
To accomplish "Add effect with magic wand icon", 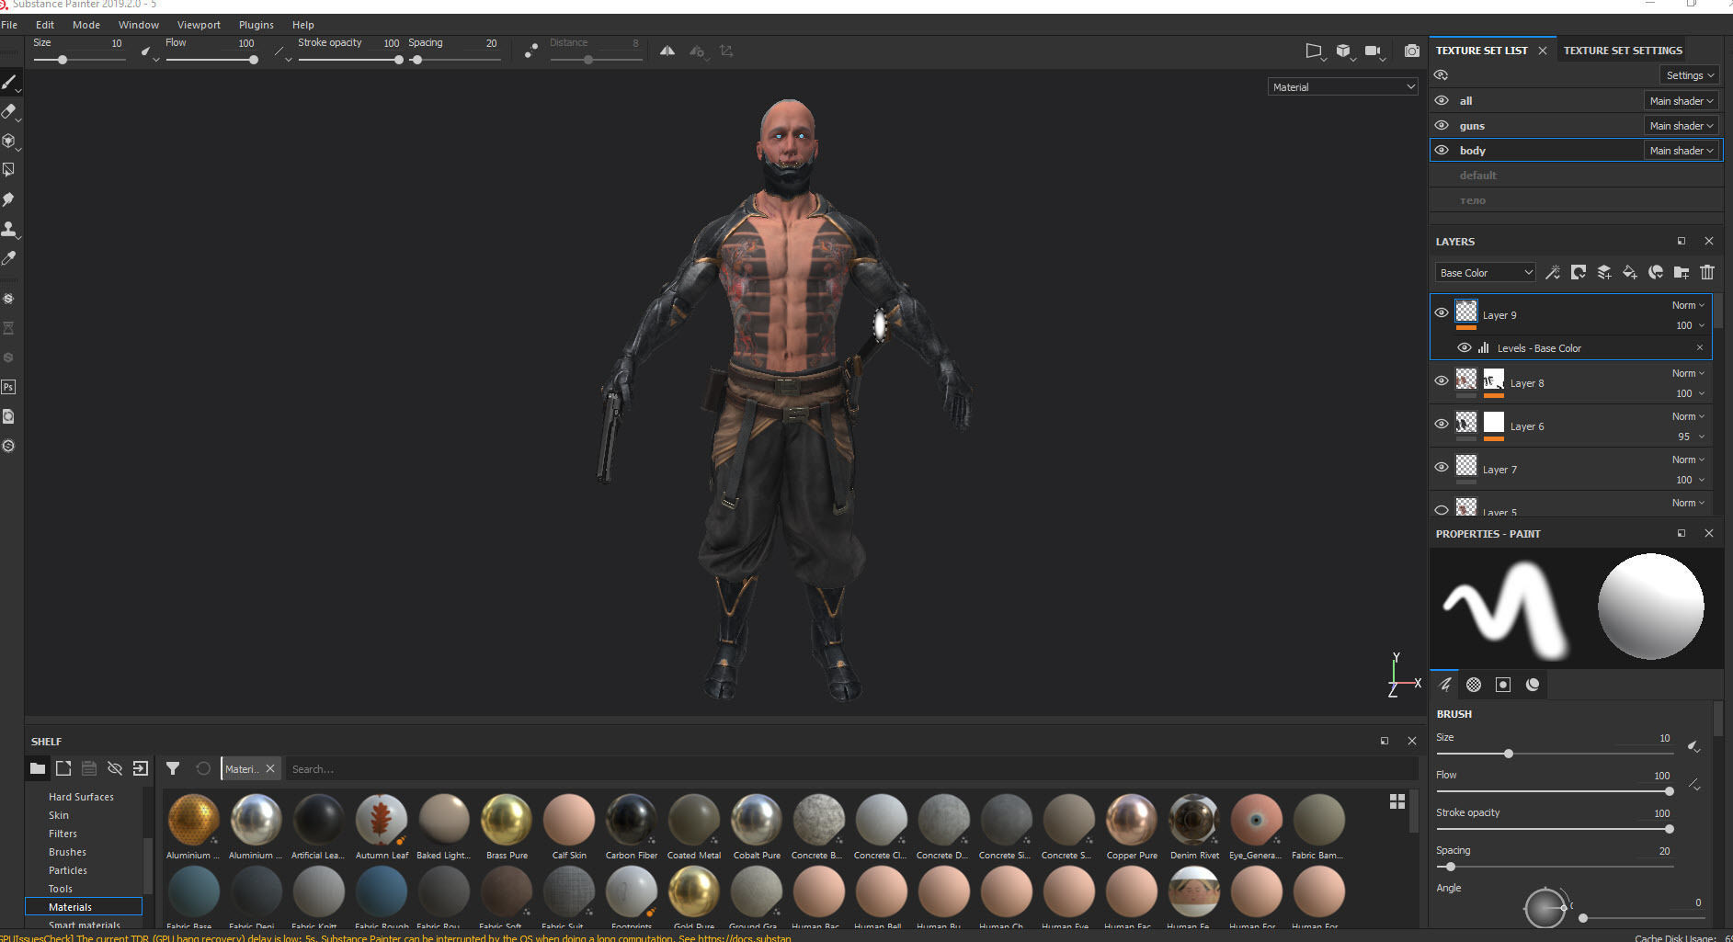I will [1553, 272].
